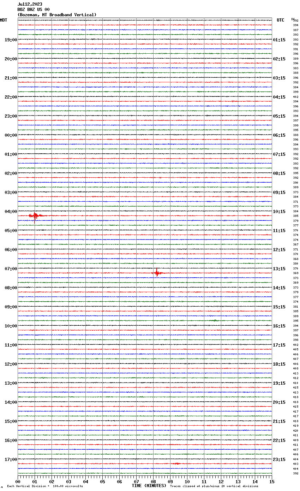This screenshot has height=491, width=300.
Task: Click the 07:00 MDT time label
Action: pyautogui.click(x=11, y=269)
